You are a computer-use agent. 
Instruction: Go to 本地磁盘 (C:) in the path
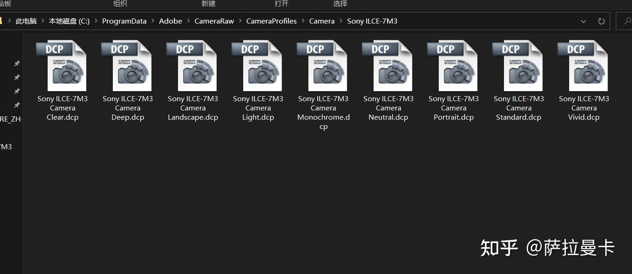point(69,21)
